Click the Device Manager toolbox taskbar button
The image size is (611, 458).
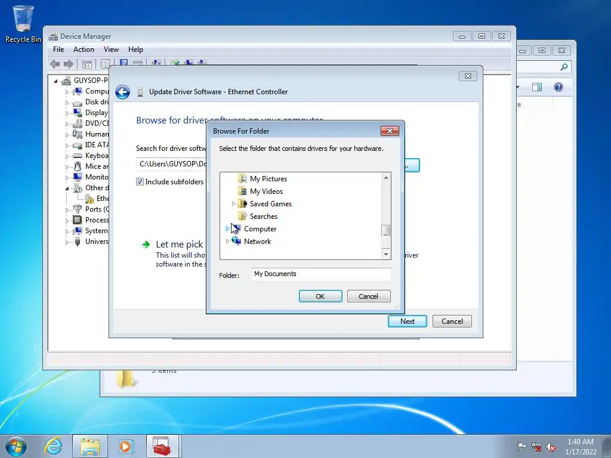click(162, 446)
